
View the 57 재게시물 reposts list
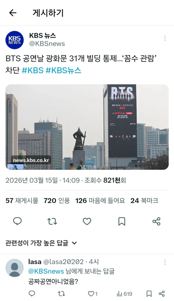22,201
